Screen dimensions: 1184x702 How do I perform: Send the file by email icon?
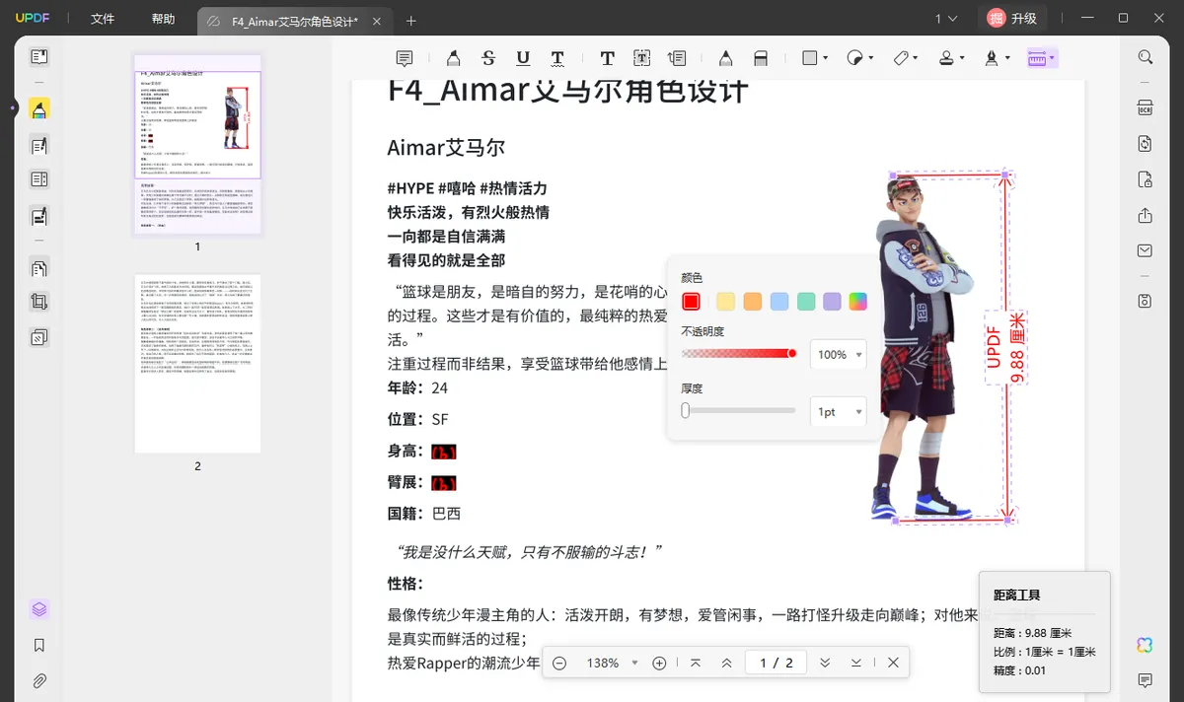click(1146, 250)
